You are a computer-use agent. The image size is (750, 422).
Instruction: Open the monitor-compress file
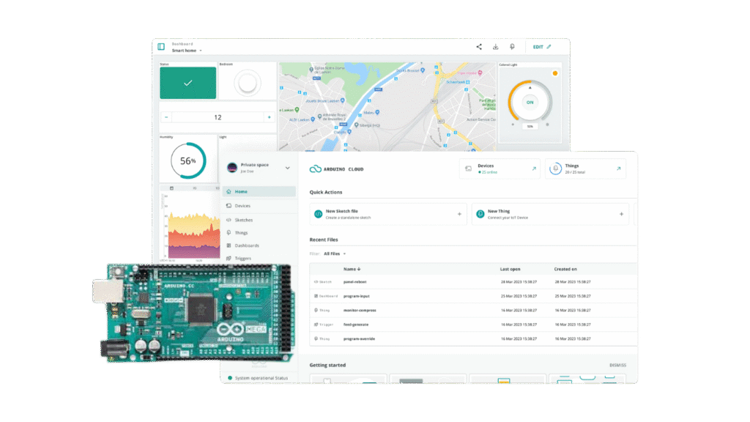pos(360,311)
